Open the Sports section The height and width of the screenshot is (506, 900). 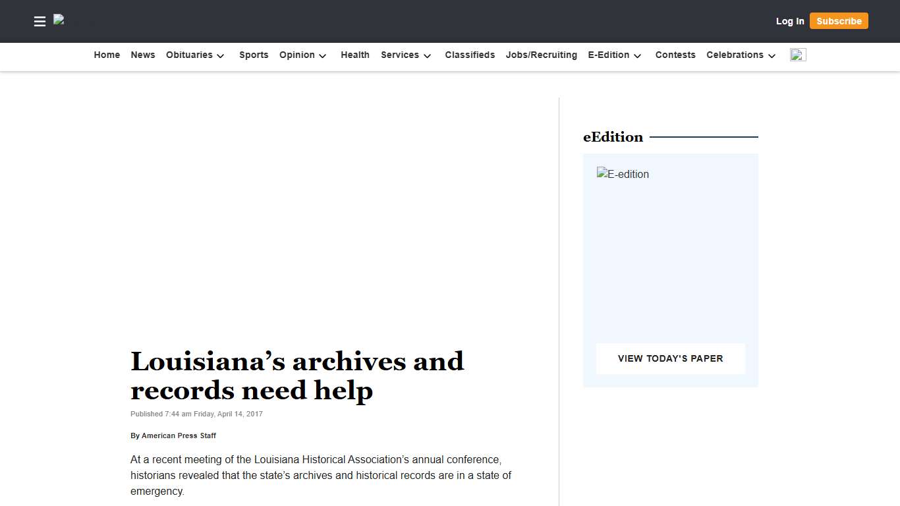(254, 55)
